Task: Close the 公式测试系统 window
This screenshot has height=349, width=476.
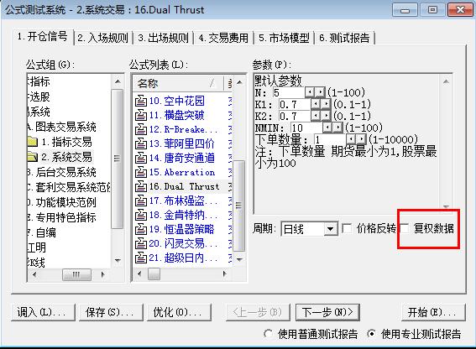Action: point(460,10)
